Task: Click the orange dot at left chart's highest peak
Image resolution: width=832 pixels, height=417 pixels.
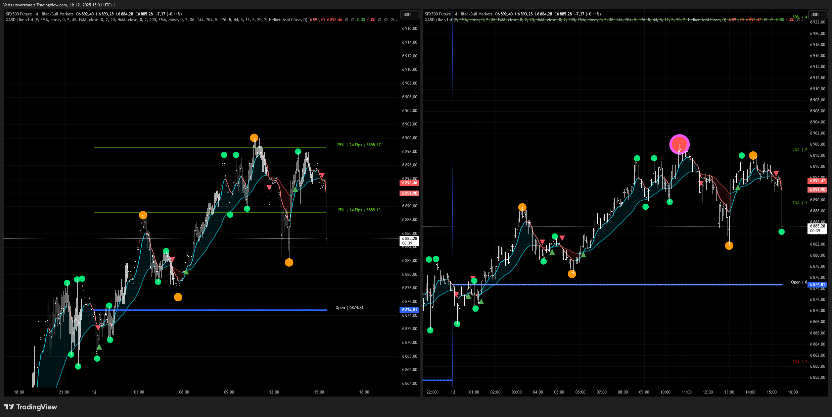Action: click(x=254, y=138)
